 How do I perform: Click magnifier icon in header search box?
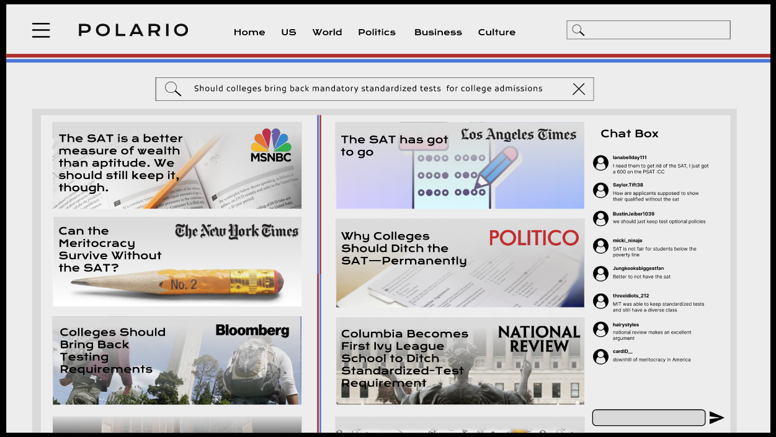pyautogui.click(x=578, y=30)
